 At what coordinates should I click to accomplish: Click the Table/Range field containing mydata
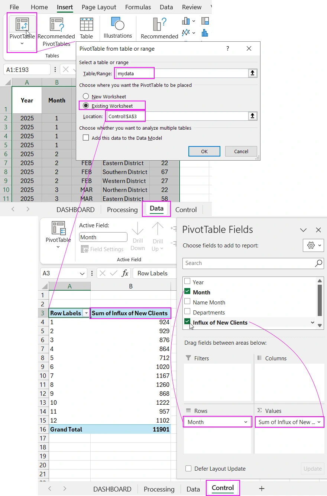tap(134, 73)
